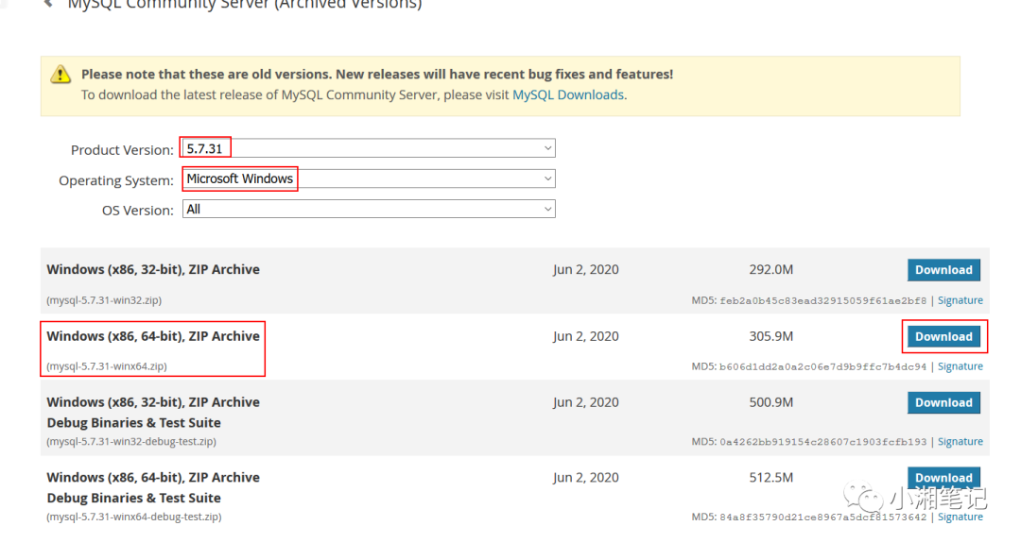Download the 32-bit Debug Binaries (500.9M)
Image resolution: width=1021 pixels, height=543 pixels.
(943, 402)
